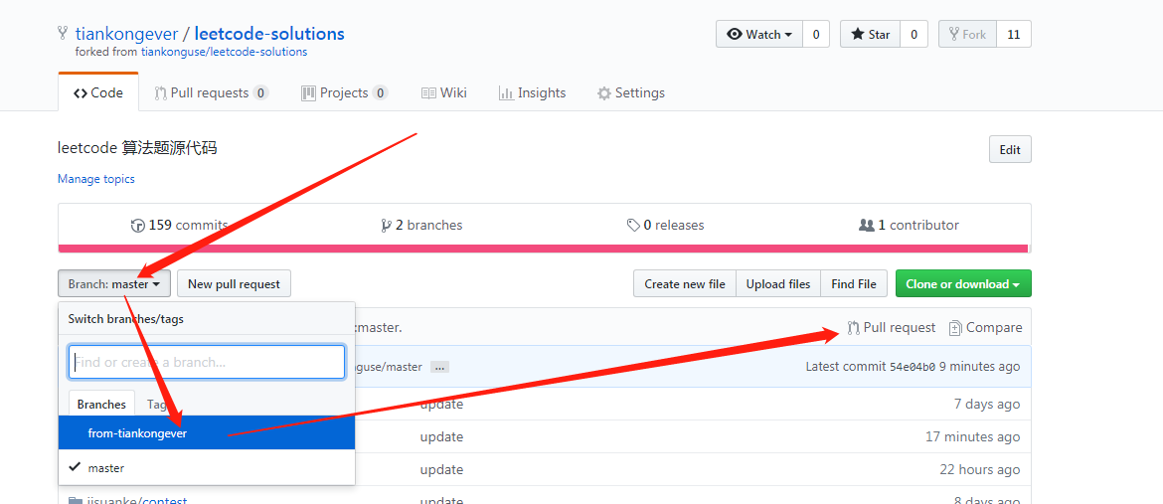View the 1 contributor page
This screenshot has height=504, width=1163.
909,225
